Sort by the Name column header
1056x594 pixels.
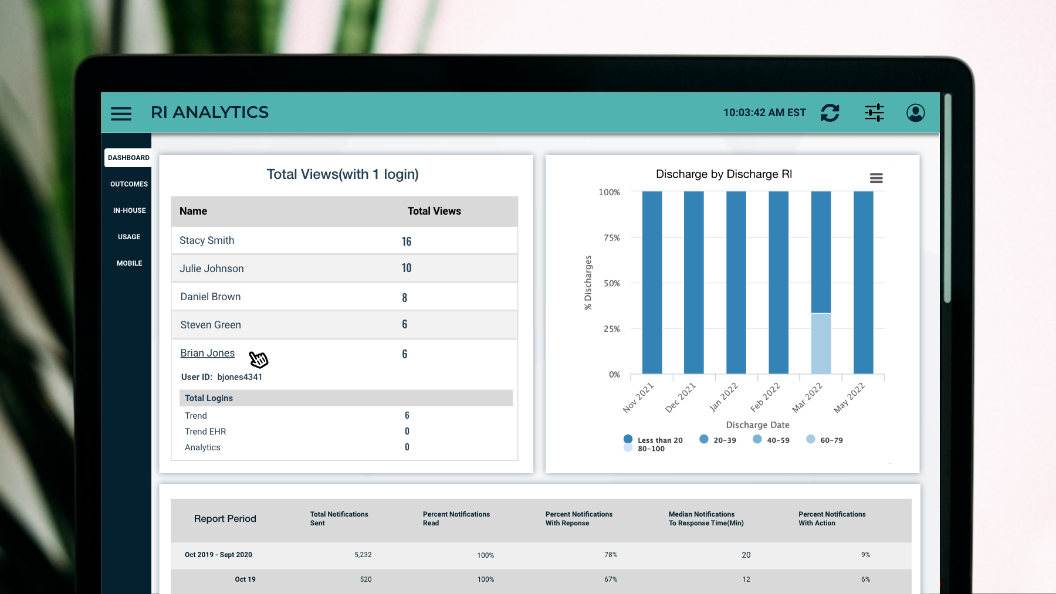pyautogui.click(x=193, y=211)
